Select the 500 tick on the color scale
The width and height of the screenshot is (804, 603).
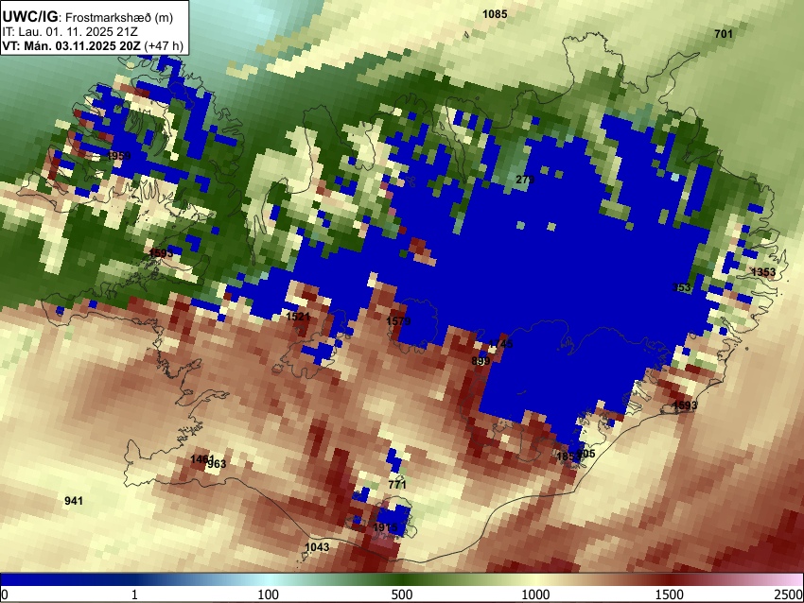[x=402, y=594]
